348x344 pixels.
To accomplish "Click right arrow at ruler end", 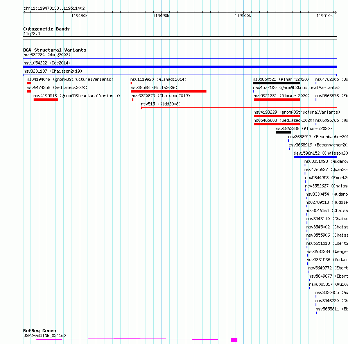I will [x=336, y=12].
